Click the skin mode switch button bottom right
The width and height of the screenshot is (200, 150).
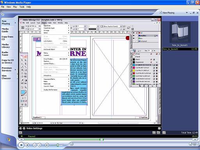[x=191, y=144]
